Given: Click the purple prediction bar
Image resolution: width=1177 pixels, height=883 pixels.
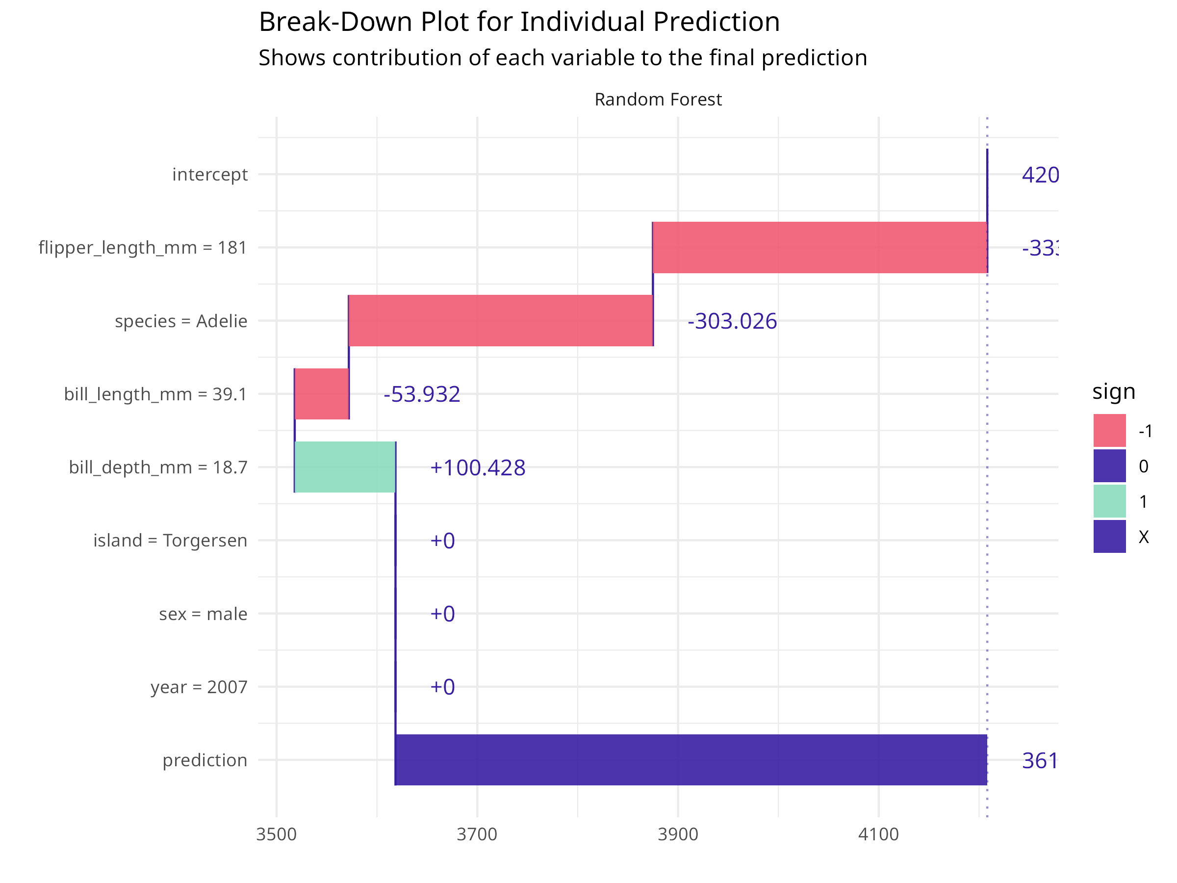Looking at the screenshot, I should coord(691,759).
